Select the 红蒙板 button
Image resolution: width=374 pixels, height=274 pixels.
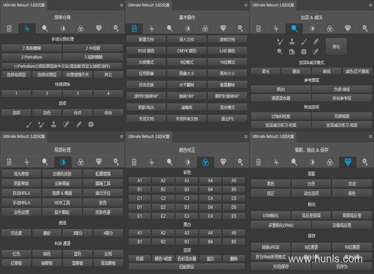coord(16,263)
